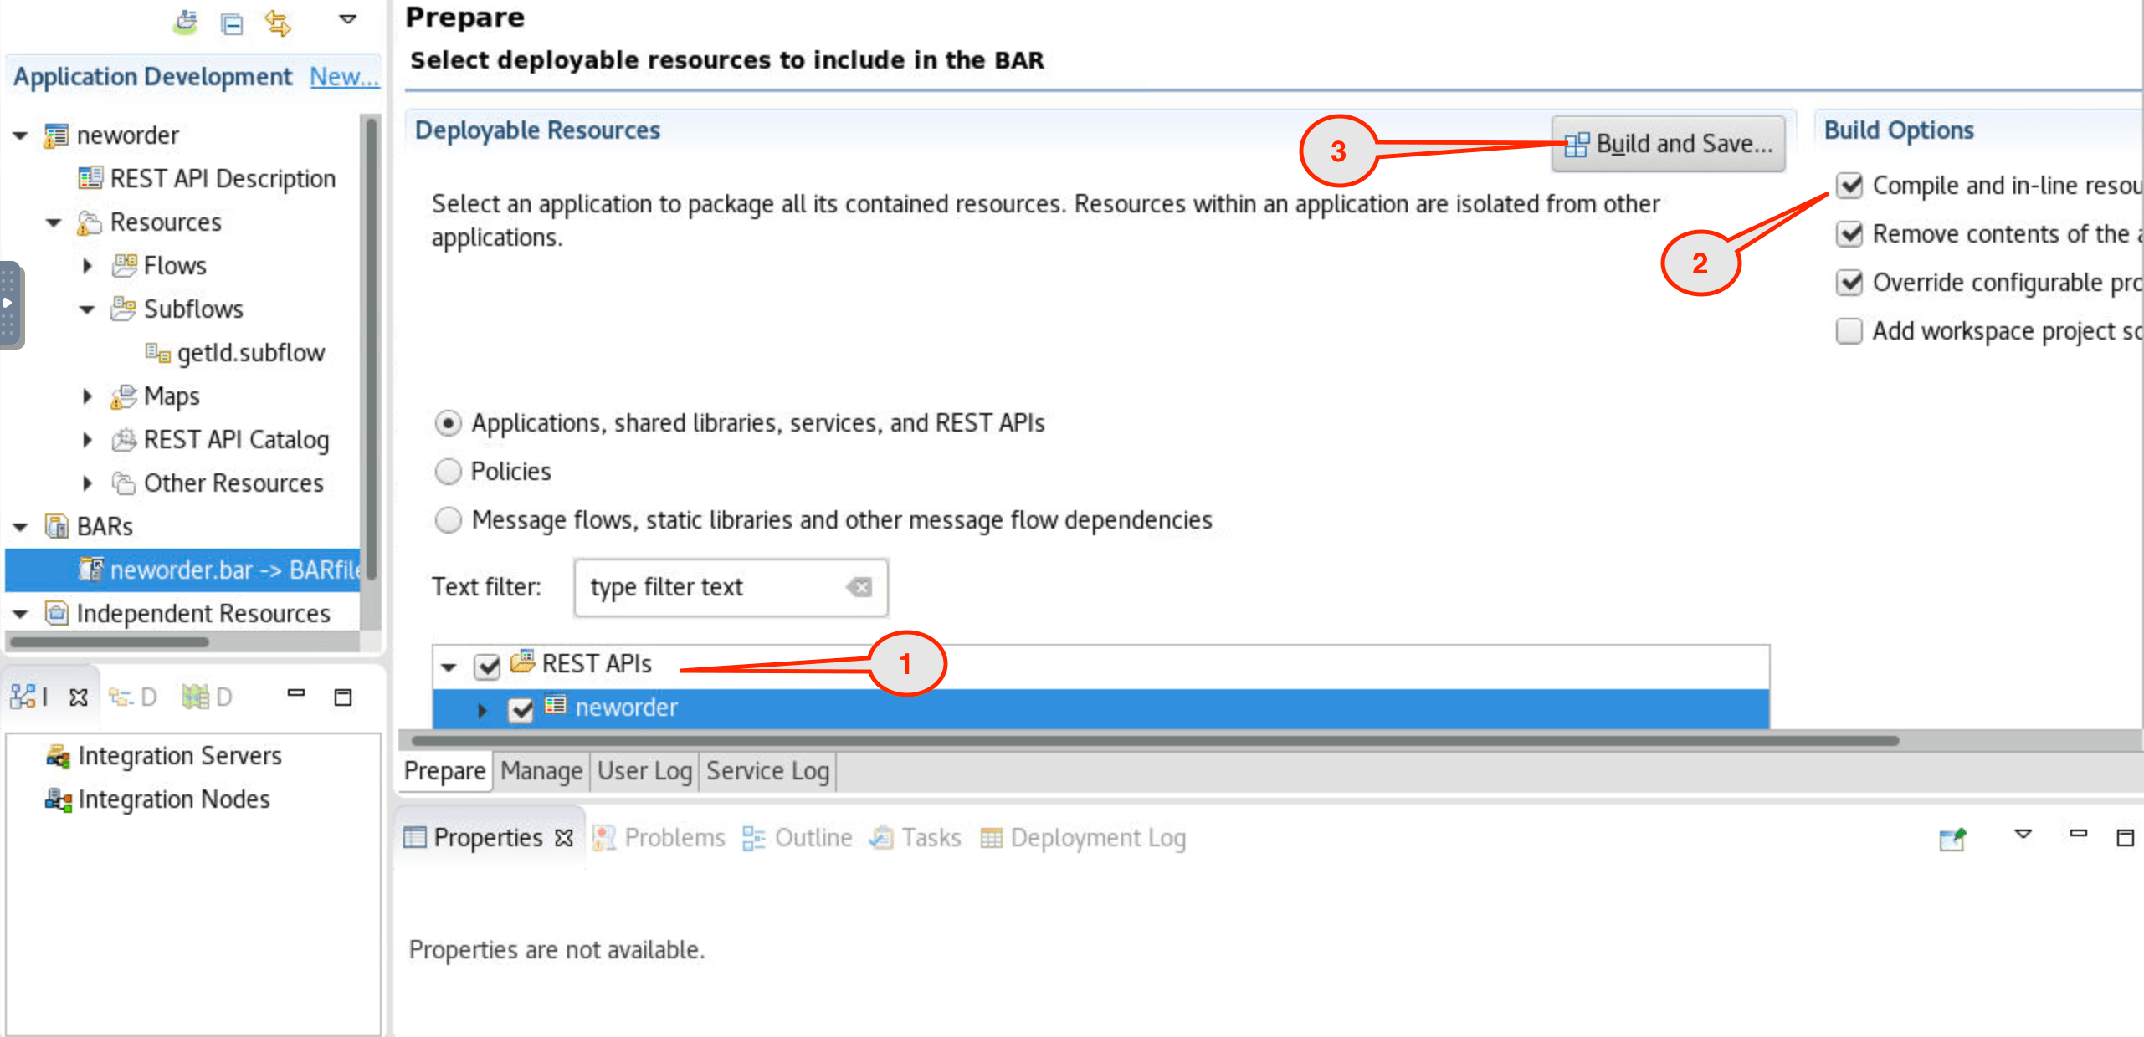Select the Problems view icon

tap(604, 838)
